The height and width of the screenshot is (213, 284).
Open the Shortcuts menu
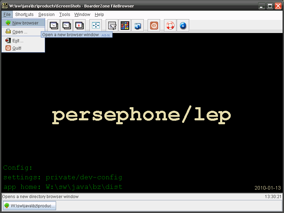(24, 15)
